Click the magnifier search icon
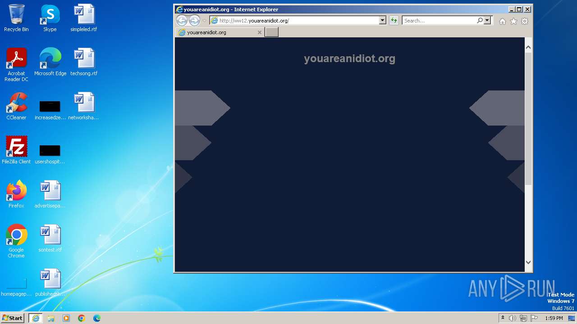Image resolution: width=577 pixels, height=324 pixels. (480, 21)
